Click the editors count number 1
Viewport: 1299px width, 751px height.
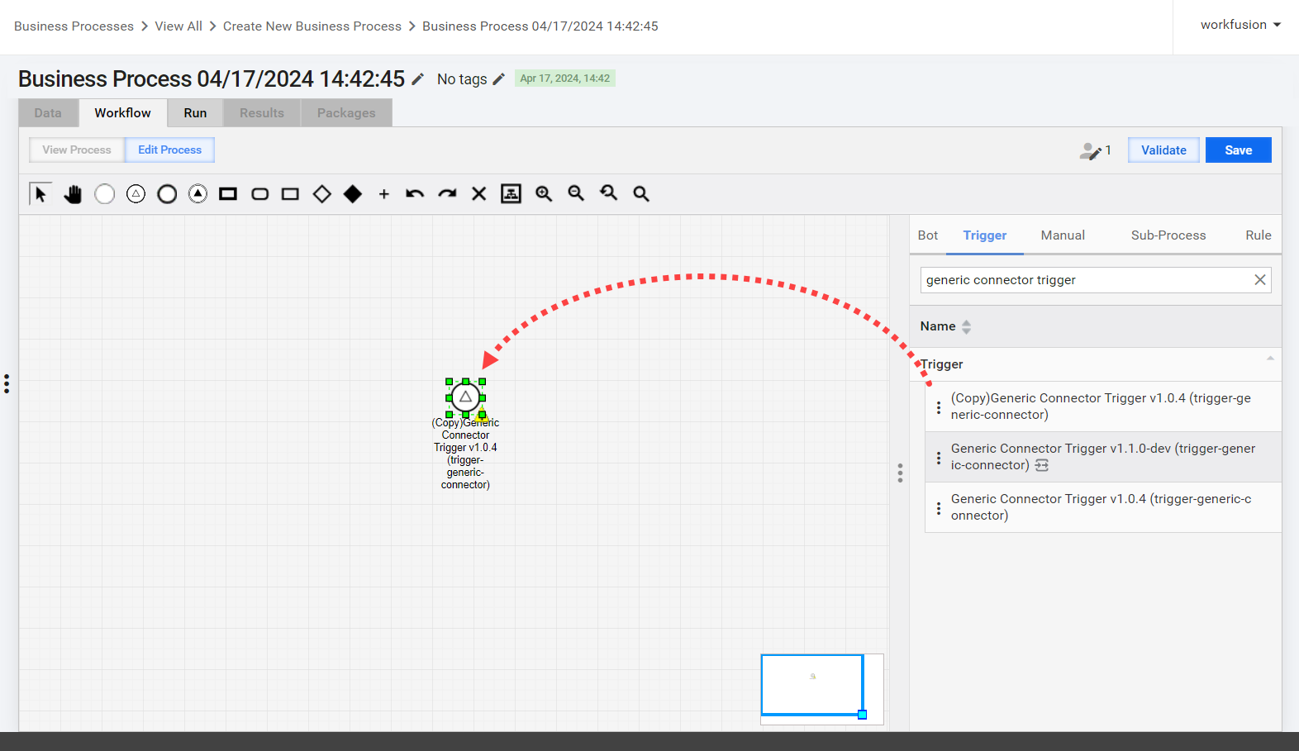pos(1108,150)
